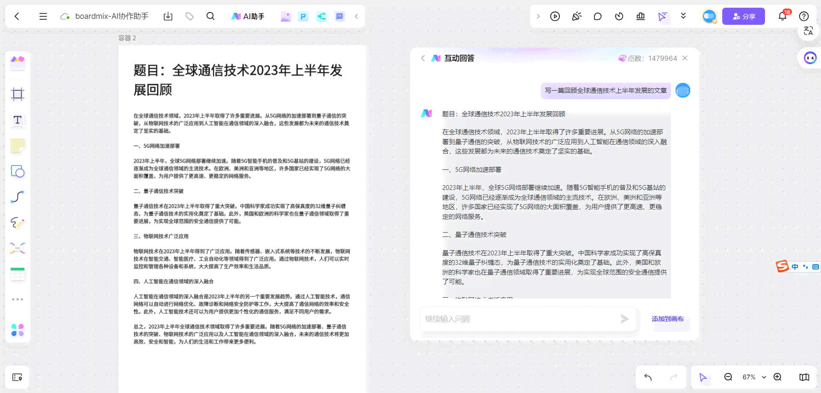The width and height of the screenshot is (821, 393).
Task: Select the boardmix-AI协作助手 file title
Action: (x=112, y=16)
